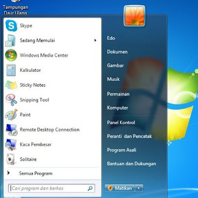Click the Paint text label
The image size is (198, 198).
click(x=25, y=115)
